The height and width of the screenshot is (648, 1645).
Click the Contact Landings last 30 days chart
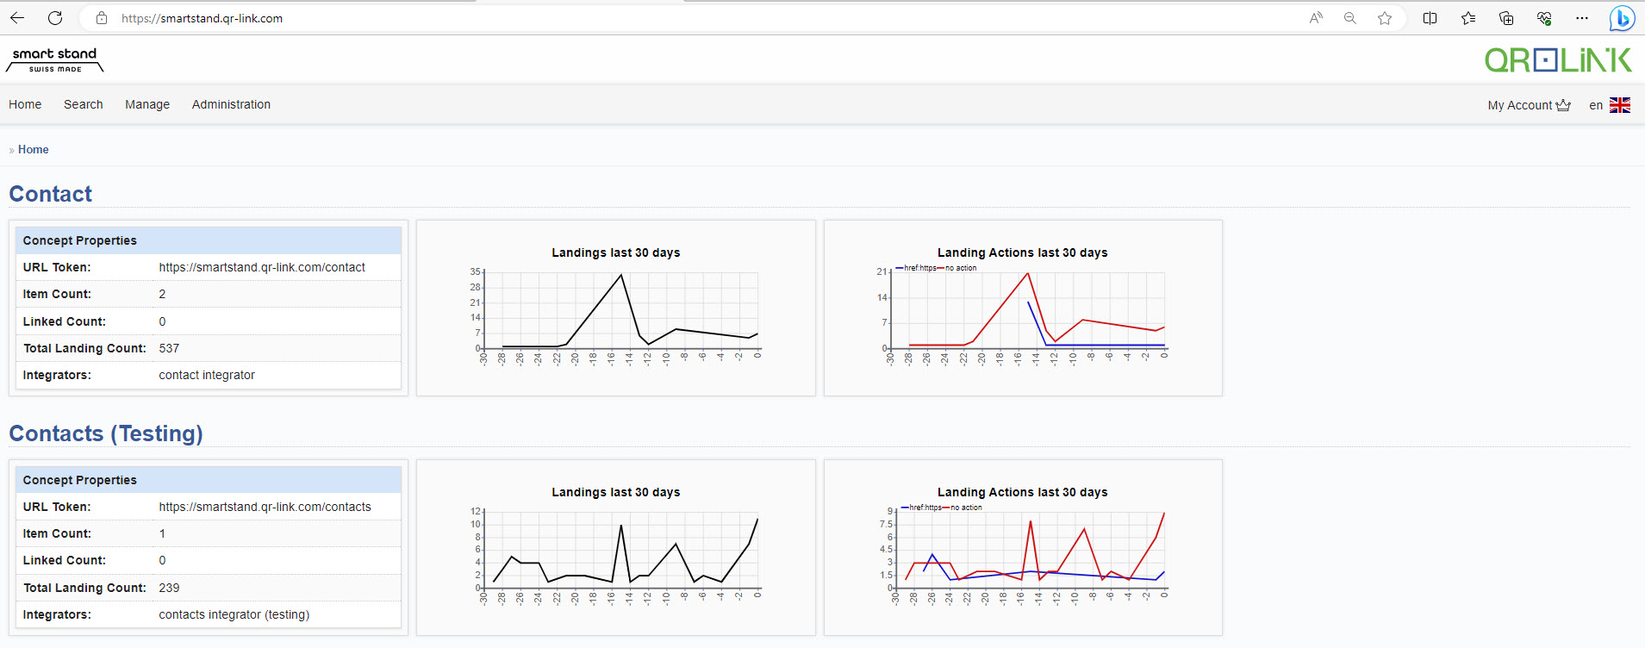coord(616,308)
